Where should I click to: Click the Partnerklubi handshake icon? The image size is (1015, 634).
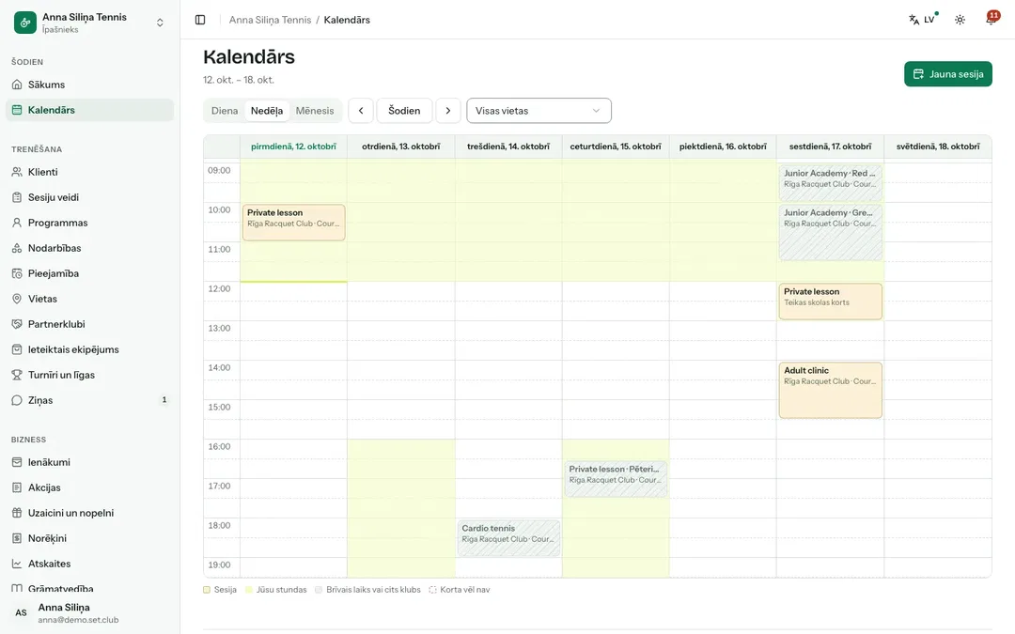[x=17, y=324]
